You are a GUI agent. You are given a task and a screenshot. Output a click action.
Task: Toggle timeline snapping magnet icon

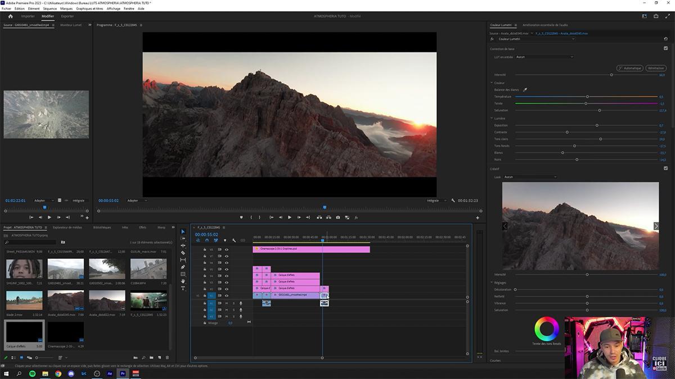207,240
